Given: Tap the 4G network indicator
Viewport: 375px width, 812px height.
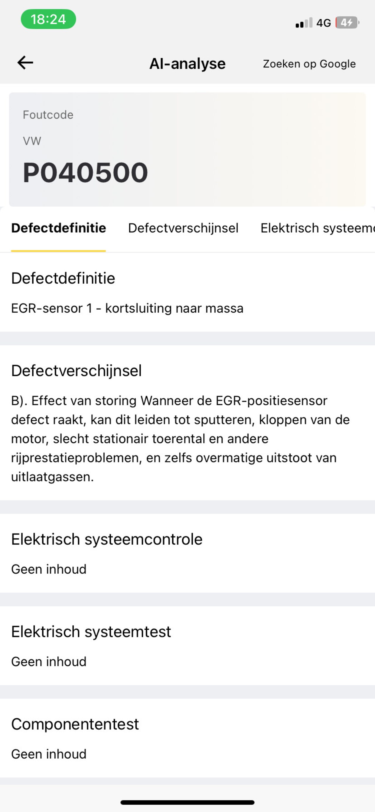Looking at the screenshot, I should coord(324,23).
